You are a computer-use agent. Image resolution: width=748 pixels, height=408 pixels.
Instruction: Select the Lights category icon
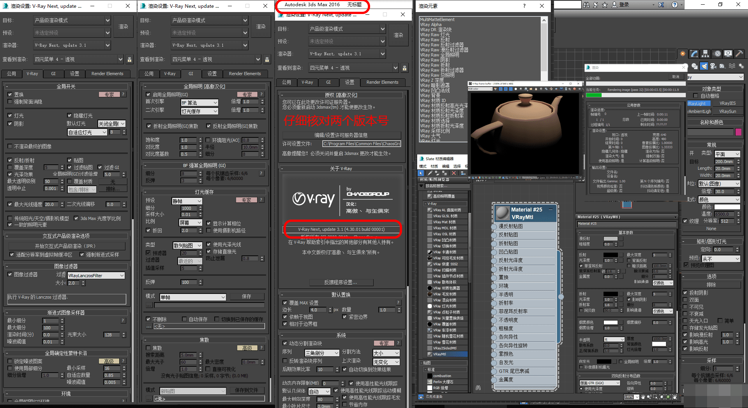coord(704,66)
